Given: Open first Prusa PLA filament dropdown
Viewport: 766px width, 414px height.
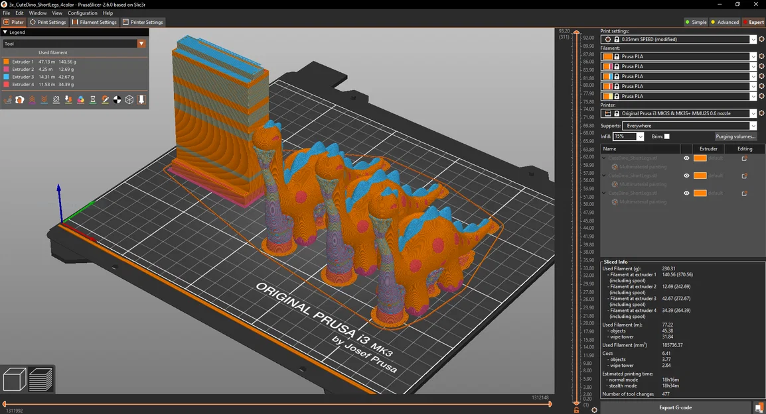Looking at the screenshot, I should click(x=753, y=56).
